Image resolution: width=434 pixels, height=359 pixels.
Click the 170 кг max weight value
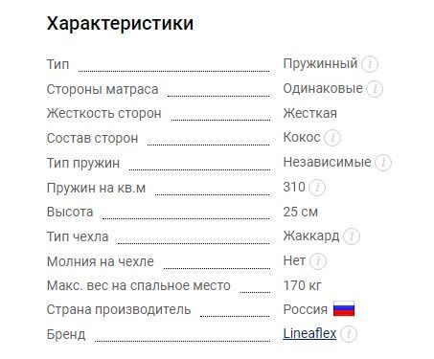tap(302, 285)
